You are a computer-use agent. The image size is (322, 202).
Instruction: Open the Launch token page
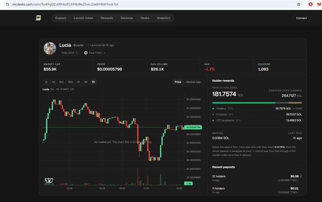[83, 18]
